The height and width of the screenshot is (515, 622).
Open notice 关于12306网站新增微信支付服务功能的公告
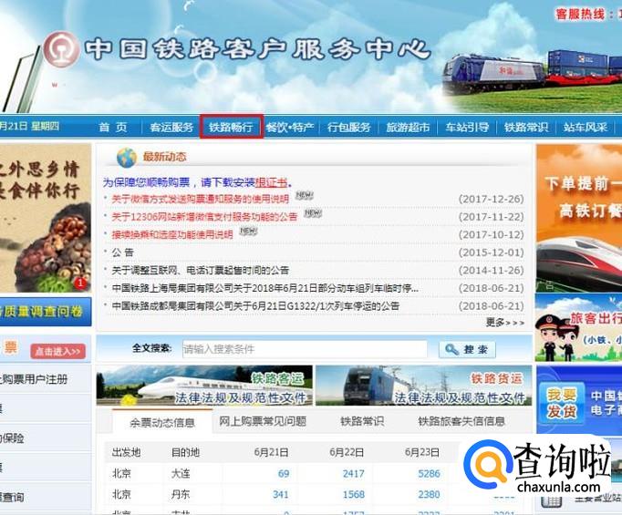(x=204, y=217)
